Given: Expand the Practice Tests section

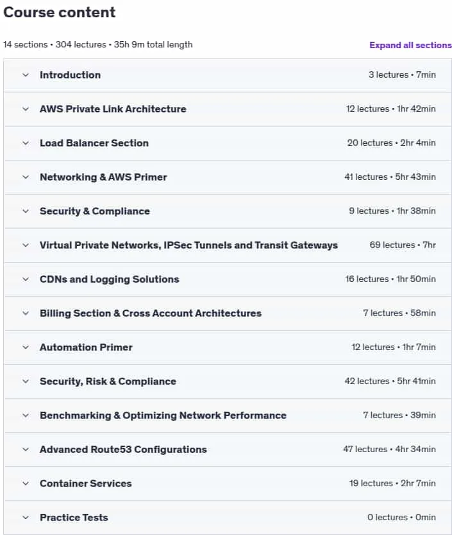Looking at the screenshot, I should point(228,518).
